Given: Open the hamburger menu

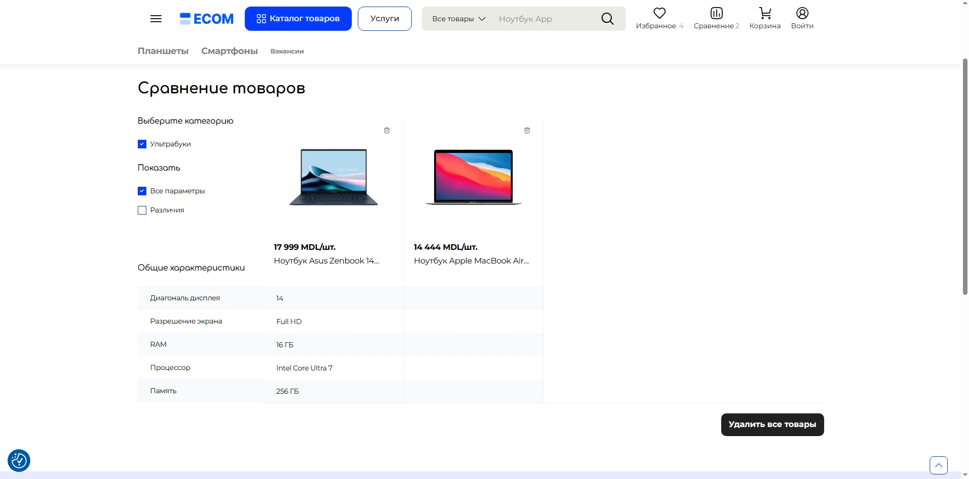Looking at the screenshot, I should 156,19.
